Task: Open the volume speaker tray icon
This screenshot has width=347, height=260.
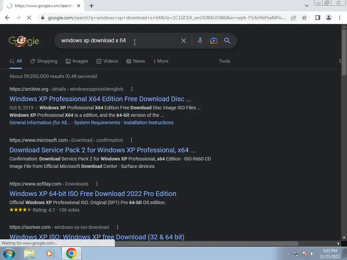Action: (313, 254)
